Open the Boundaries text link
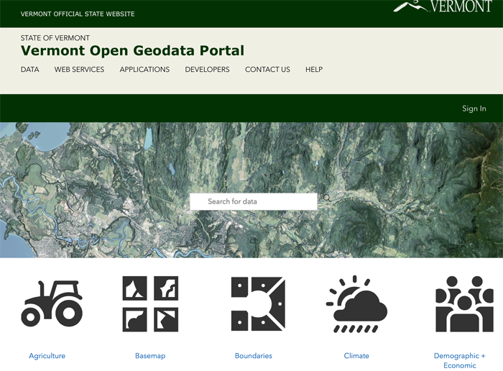 [x=254, y=356]
